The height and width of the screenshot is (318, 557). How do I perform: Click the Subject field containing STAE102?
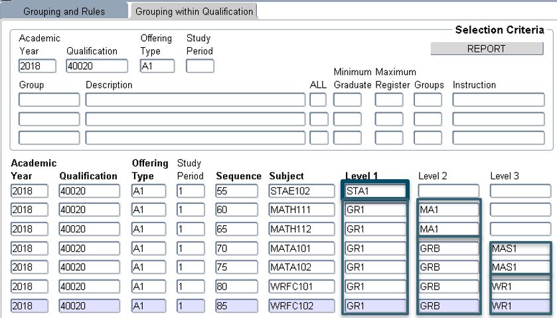(301, 191)
